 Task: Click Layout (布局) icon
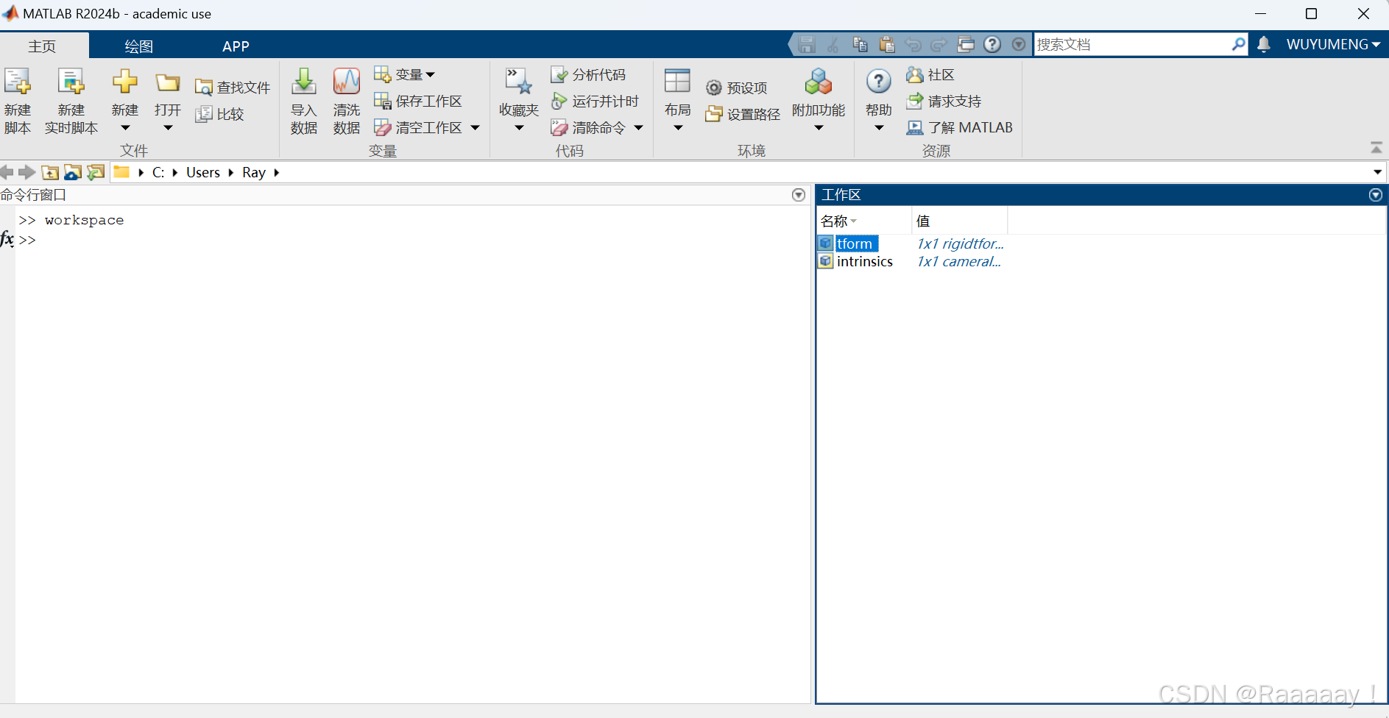[677, 82]
